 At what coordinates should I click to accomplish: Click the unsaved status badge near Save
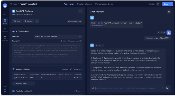coord(151,4)
